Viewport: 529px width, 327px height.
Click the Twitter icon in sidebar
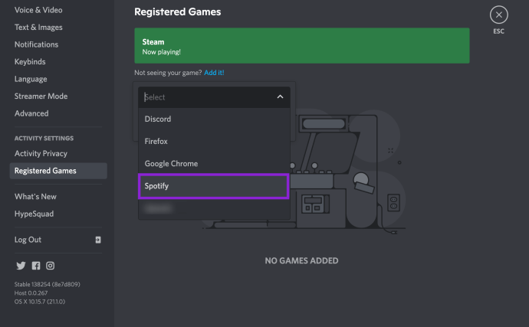(x=20, y=266)
